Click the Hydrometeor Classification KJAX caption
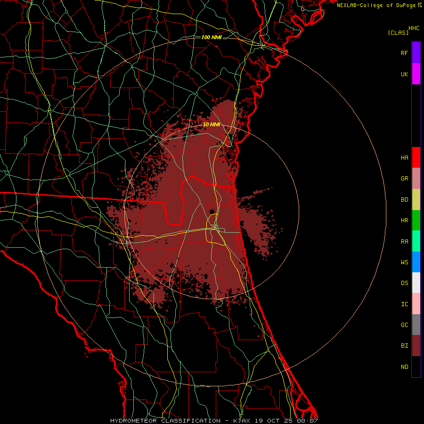 click(x=214, y=421)
